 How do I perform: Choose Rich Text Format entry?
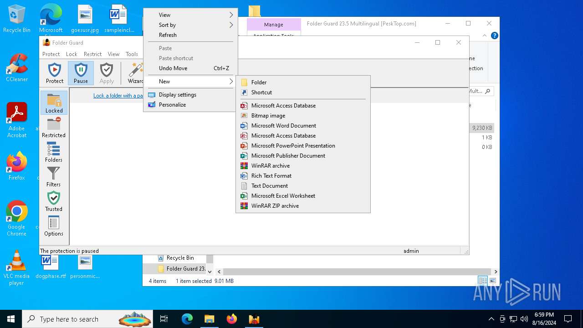coord(303,176)
